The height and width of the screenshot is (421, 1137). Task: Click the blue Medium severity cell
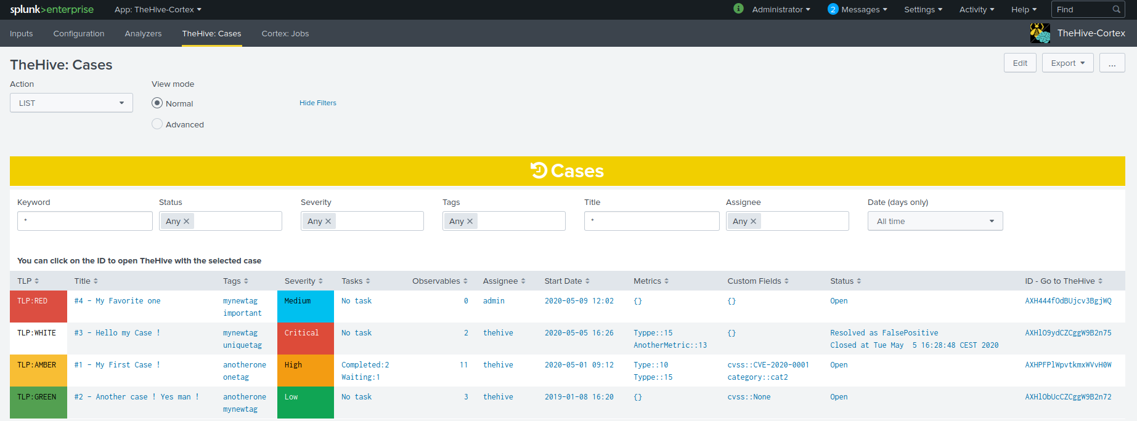pos(306,307)
